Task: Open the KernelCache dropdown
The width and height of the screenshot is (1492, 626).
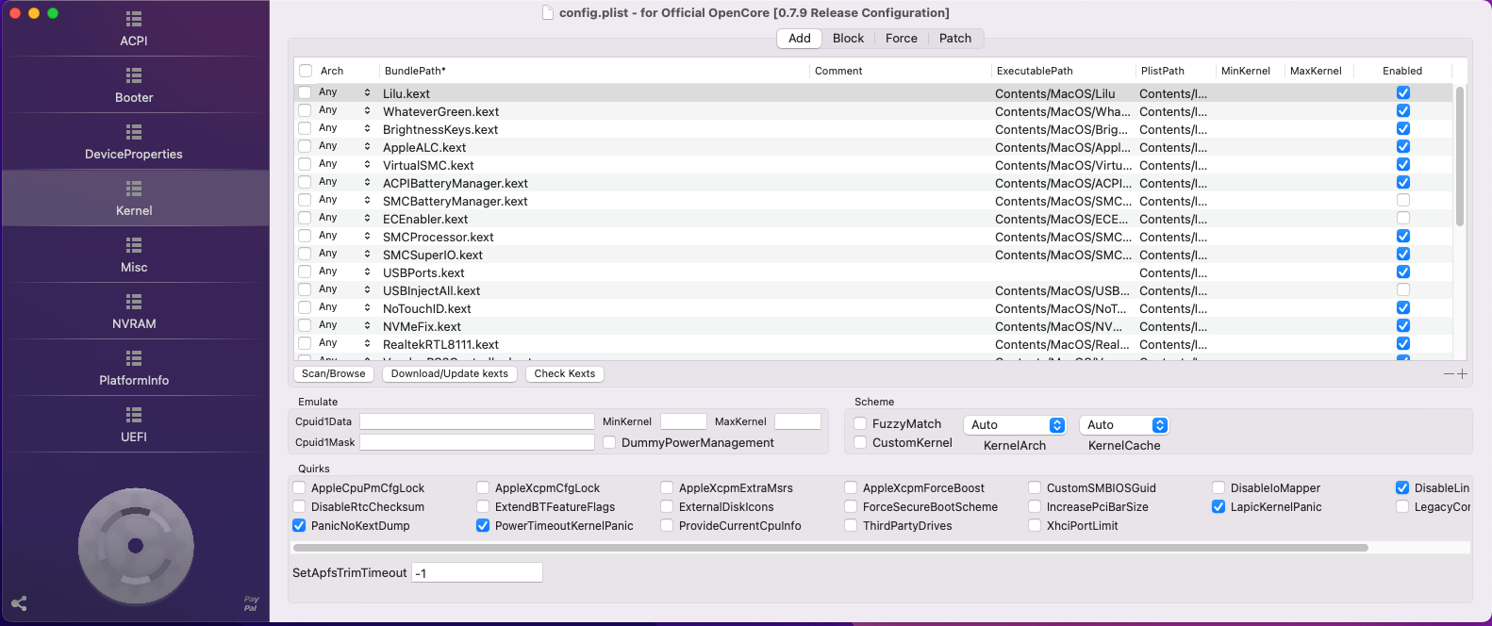Action: 1124,425
